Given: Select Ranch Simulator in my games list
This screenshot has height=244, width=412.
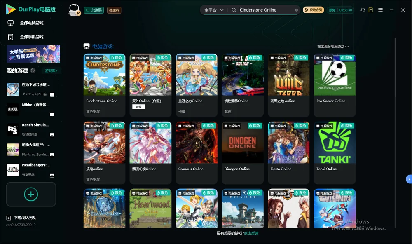Looking at the screenshot, I should pyautogui.click(x=31, y=129).
